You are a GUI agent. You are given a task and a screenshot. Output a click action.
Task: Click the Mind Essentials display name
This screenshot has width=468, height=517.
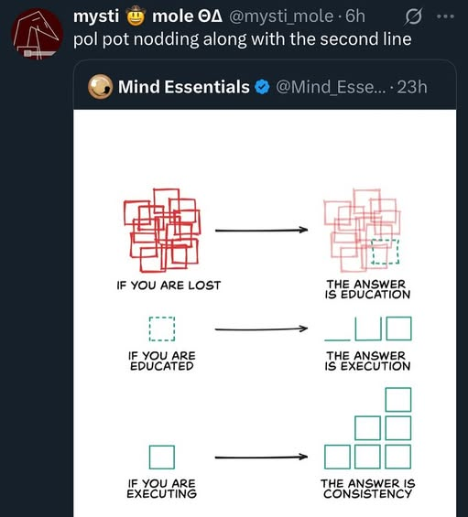184,87
